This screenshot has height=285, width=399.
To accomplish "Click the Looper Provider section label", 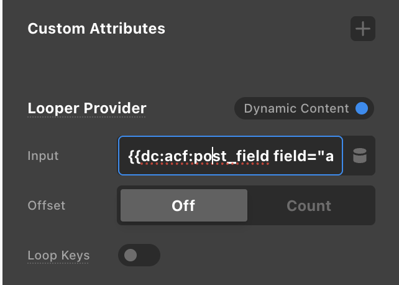I will click(87, 108).
